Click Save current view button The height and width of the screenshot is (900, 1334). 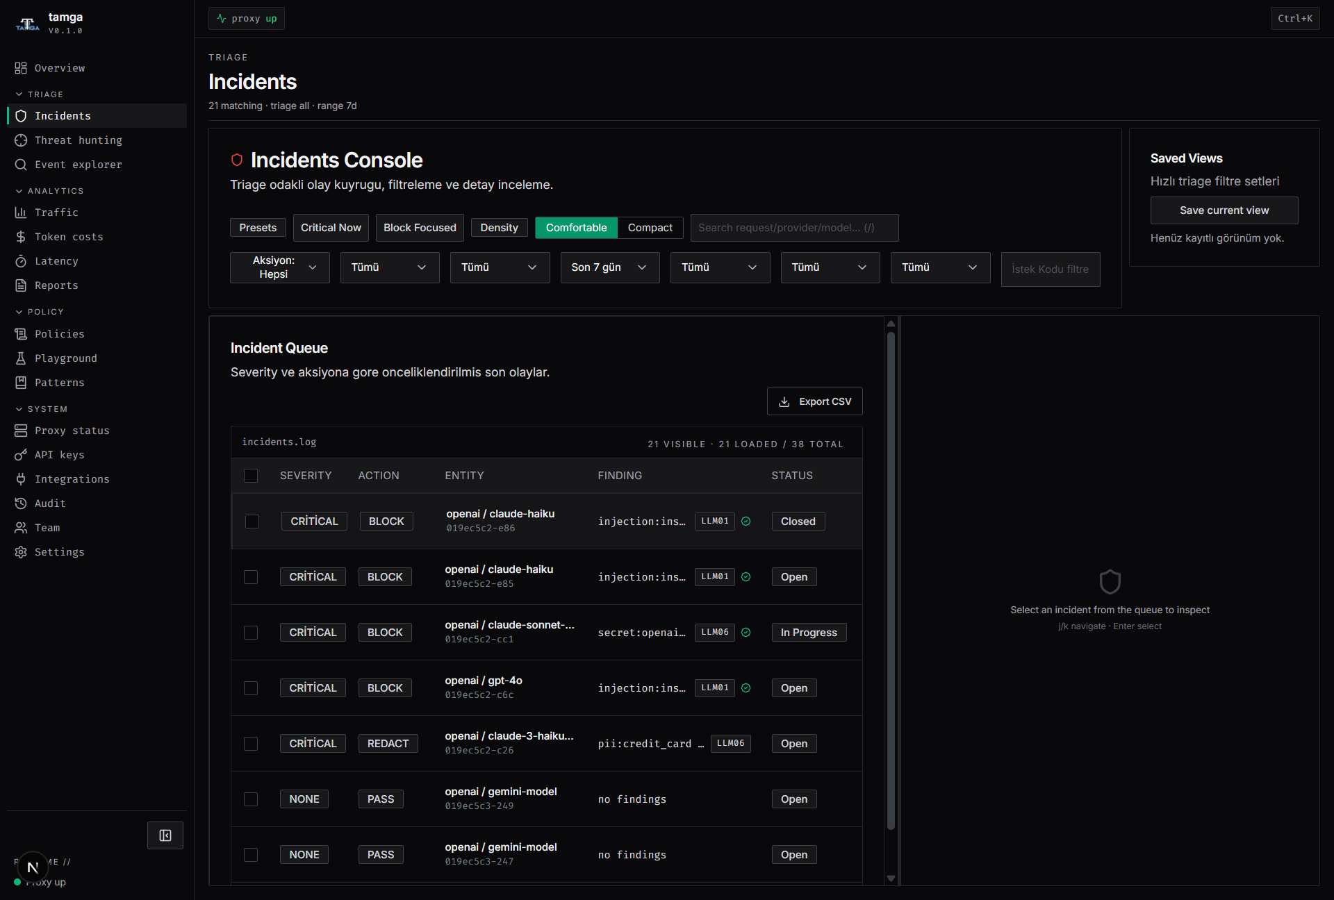1224,210
